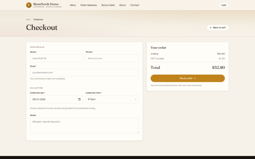
Task: Open Book a table page
Action: [x=108, y=5]
